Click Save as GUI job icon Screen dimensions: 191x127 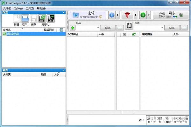42,18
